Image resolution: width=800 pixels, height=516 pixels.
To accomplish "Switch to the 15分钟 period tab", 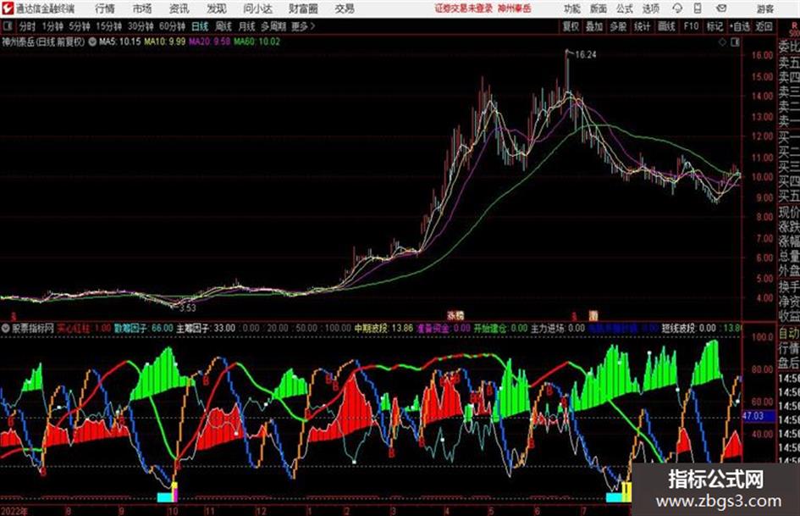I will click(x=109, y=26).
